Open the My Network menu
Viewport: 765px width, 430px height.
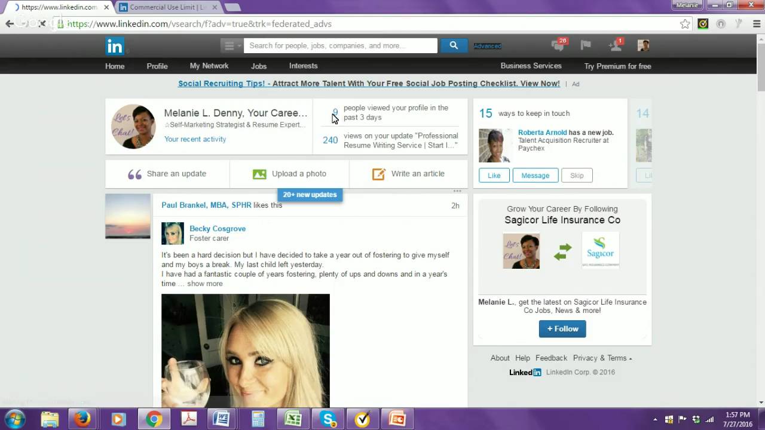point(209,66)
